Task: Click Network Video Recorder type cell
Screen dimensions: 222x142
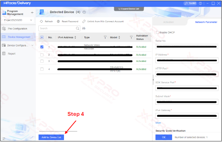Action: 92,47
